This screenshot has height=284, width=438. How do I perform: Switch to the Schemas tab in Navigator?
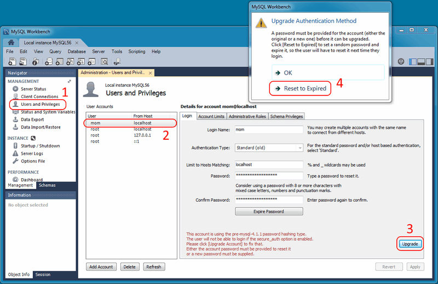tap(47, 185)
